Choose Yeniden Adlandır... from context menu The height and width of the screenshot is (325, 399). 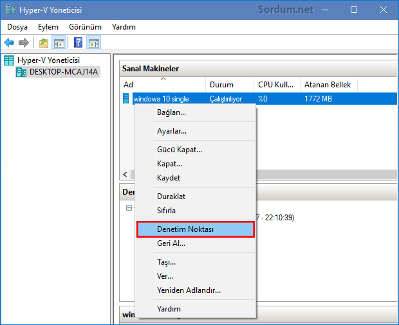196,290
